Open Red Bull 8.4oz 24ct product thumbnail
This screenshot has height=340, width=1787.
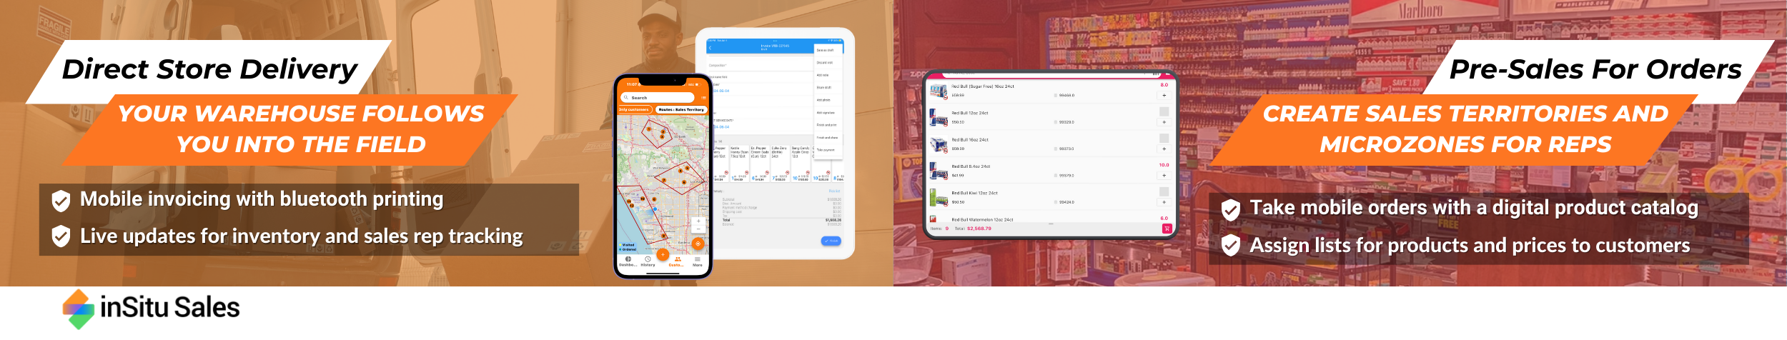pos(939,171)
